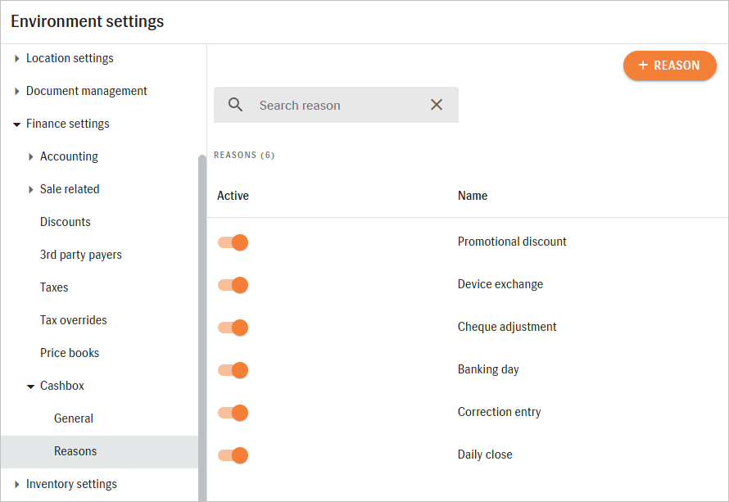
Task: Disable the Device exchange toggle
Action: click(233, 285)
